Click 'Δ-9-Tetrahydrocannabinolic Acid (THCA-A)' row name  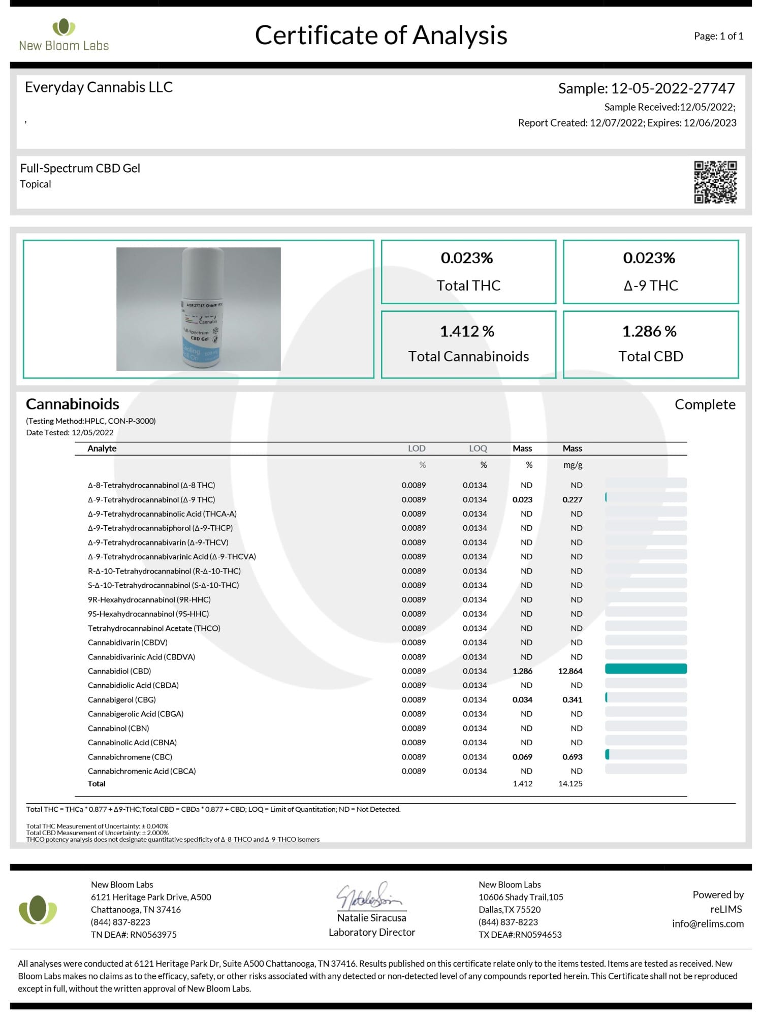[162, 514]
